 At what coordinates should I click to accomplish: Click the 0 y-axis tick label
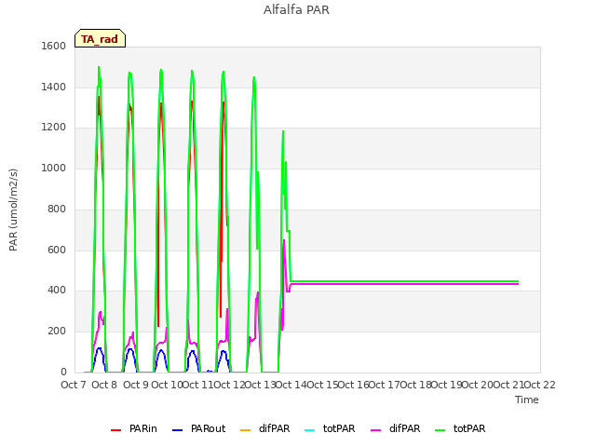pyautogui.click(x=63, y=372)
